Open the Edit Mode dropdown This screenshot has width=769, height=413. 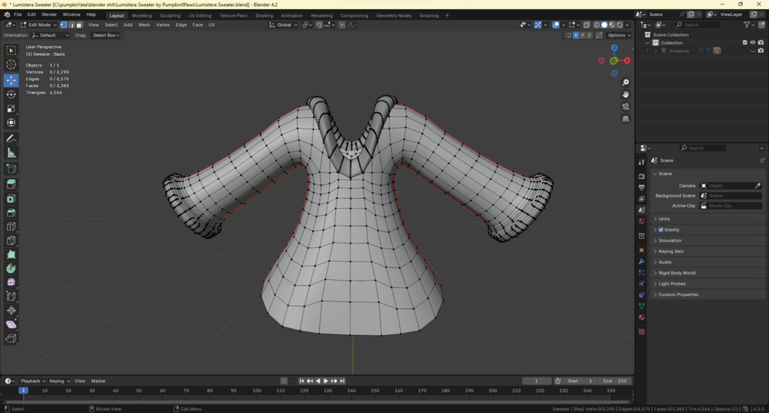[38, 25]
